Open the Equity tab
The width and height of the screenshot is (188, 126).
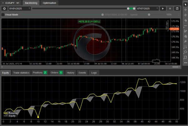(x=6, y=73)
